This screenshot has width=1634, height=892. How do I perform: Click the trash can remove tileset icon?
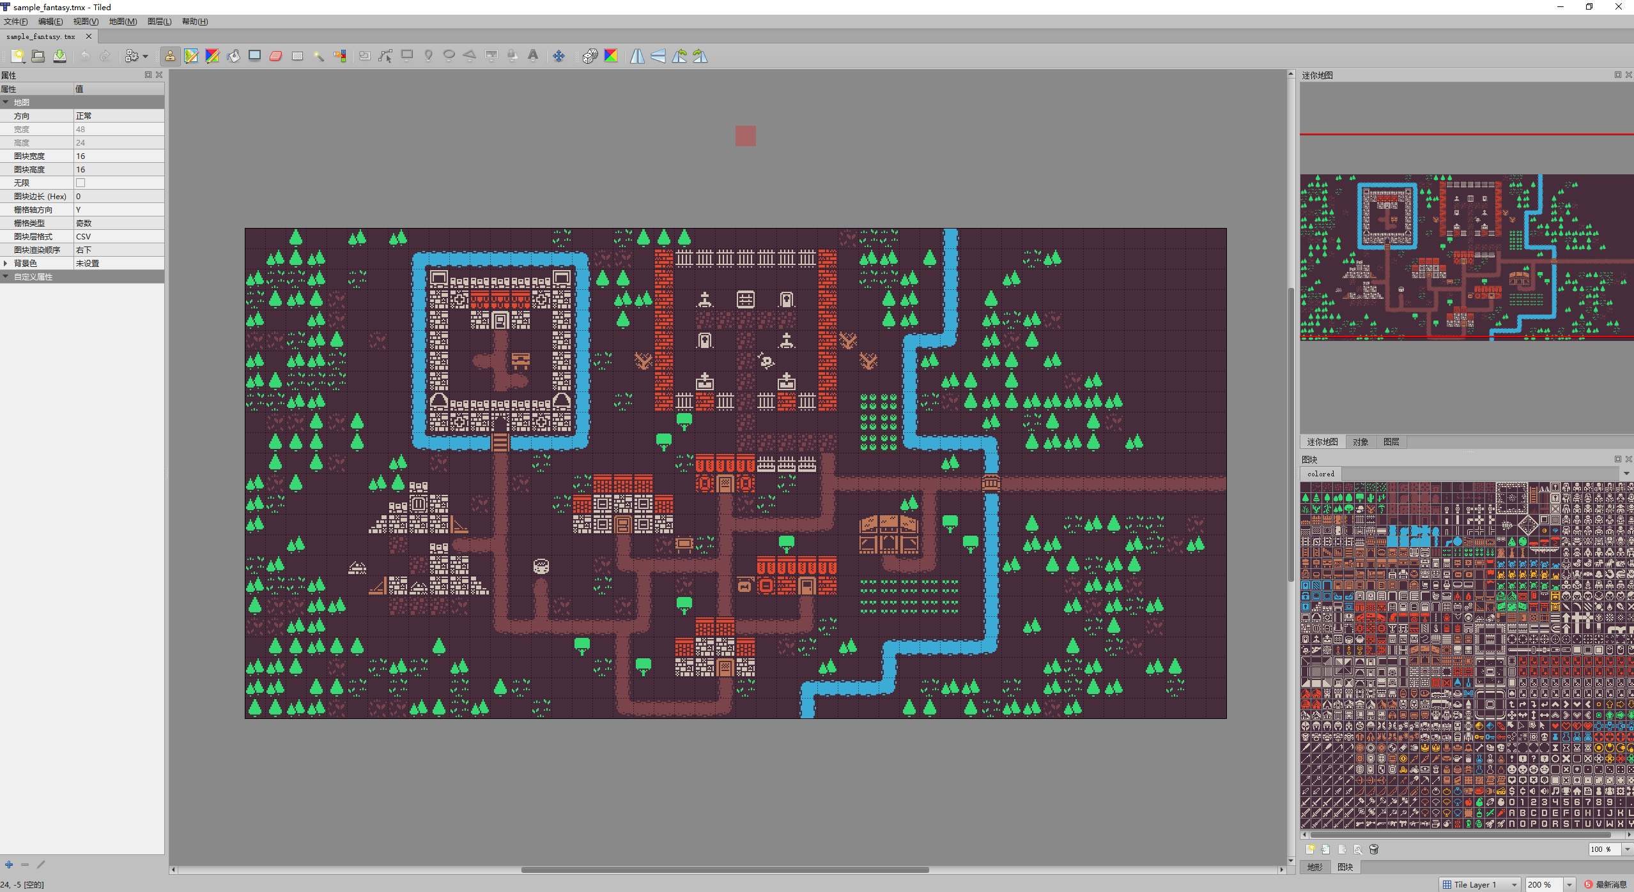1374,849
